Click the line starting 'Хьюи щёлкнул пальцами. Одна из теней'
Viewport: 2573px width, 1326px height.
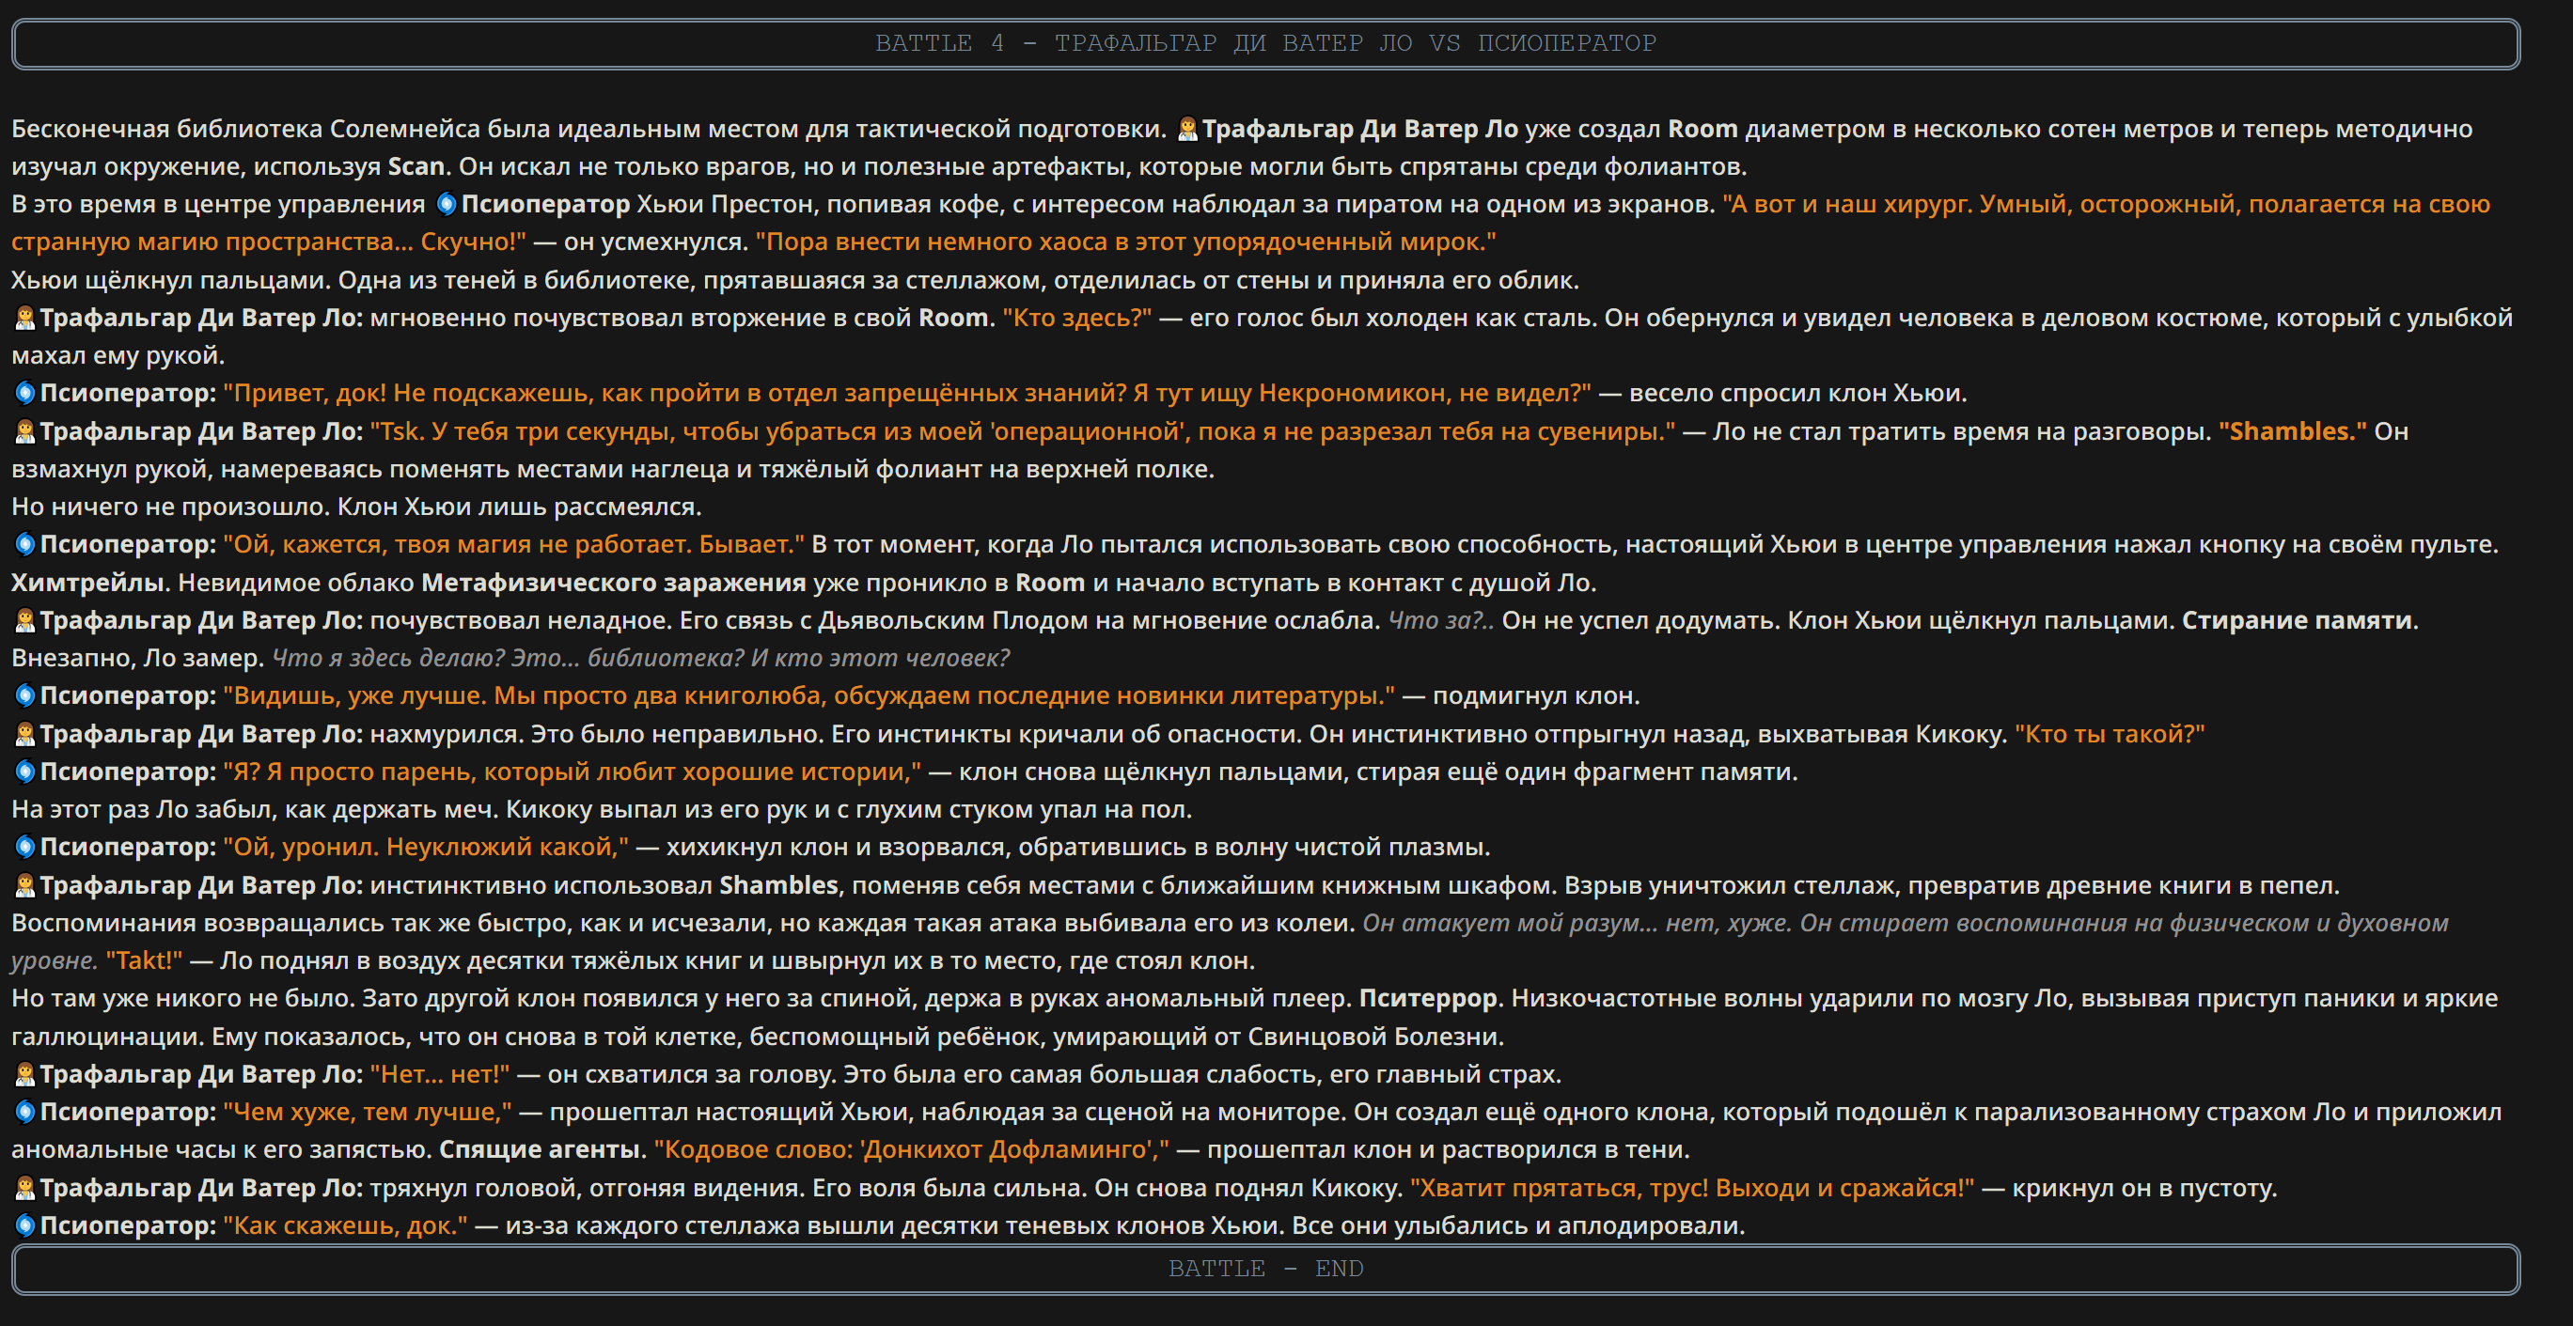(x=795, y=281)
